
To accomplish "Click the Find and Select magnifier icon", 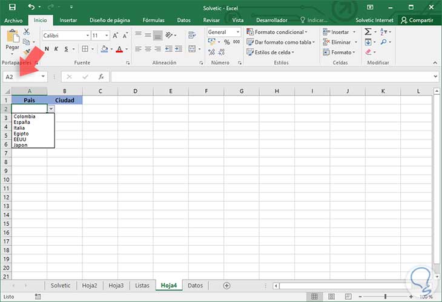I will 384,42.
